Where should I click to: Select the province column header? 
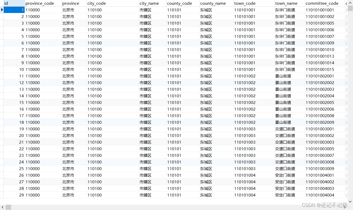coord(74,3)
